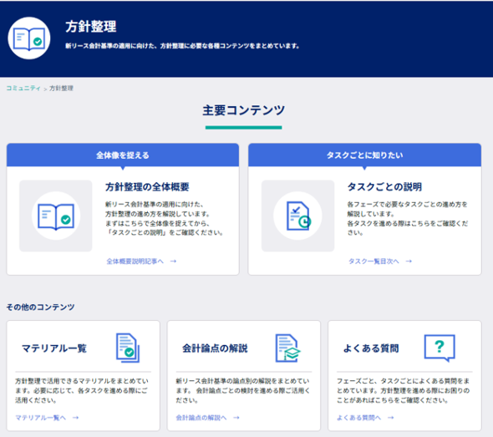Follow the タスク一覧目次へ link
This screenshot has width=493, height=437.
click(x=374, y=262)
